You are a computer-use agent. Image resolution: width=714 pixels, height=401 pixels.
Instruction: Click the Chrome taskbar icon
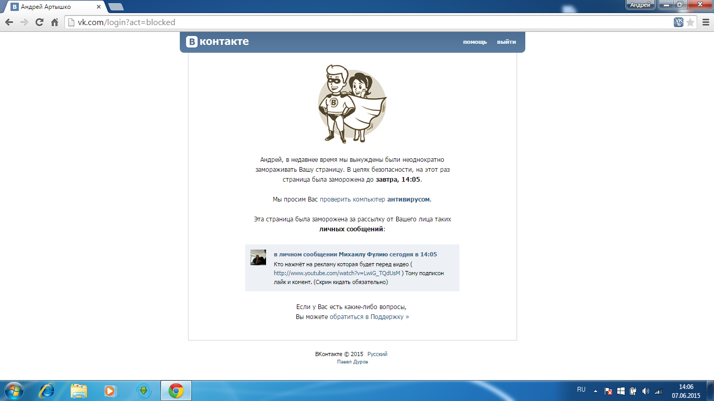click(176, 391)
